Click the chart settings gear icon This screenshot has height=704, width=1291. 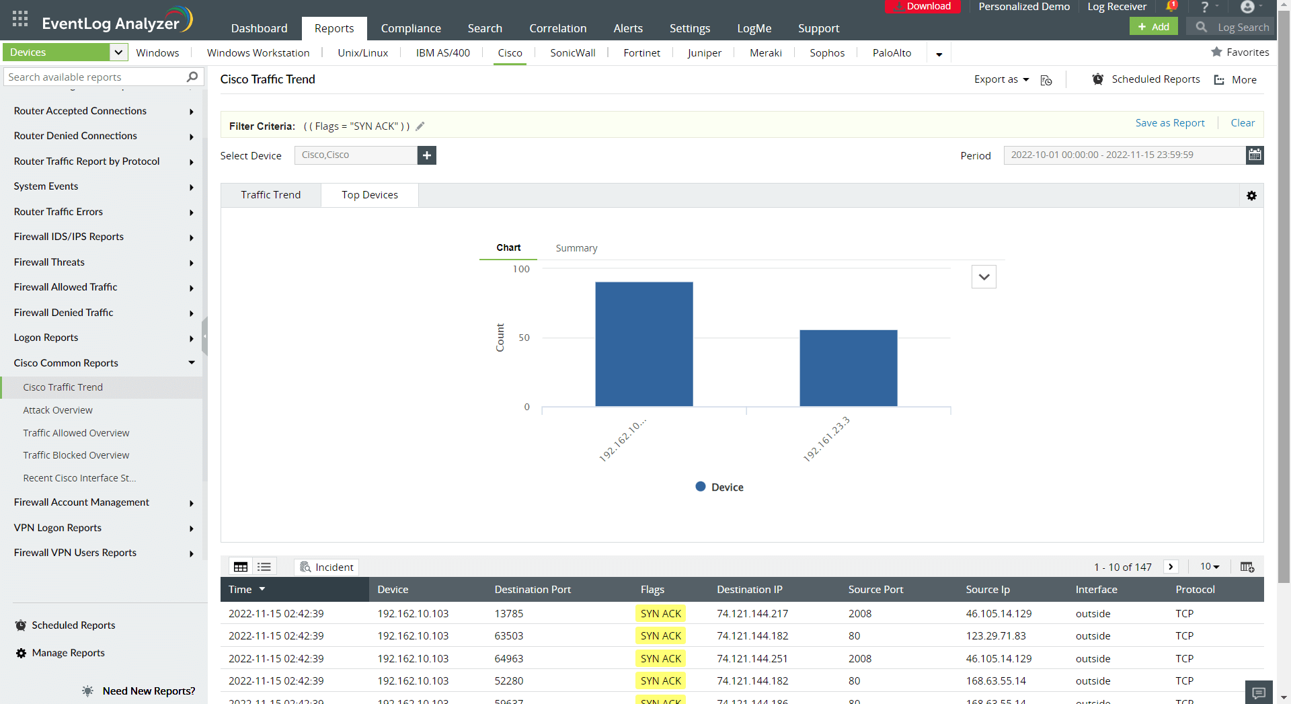1251,196
